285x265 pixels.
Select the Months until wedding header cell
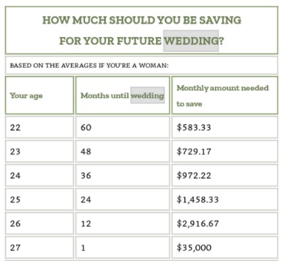(123, 95)
